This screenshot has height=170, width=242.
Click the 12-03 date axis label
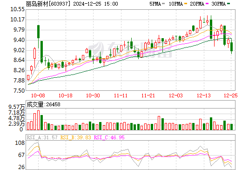176,95
